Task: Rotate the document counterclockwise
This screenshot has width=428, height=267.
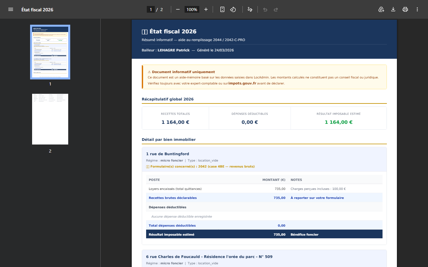Action: 233,9
